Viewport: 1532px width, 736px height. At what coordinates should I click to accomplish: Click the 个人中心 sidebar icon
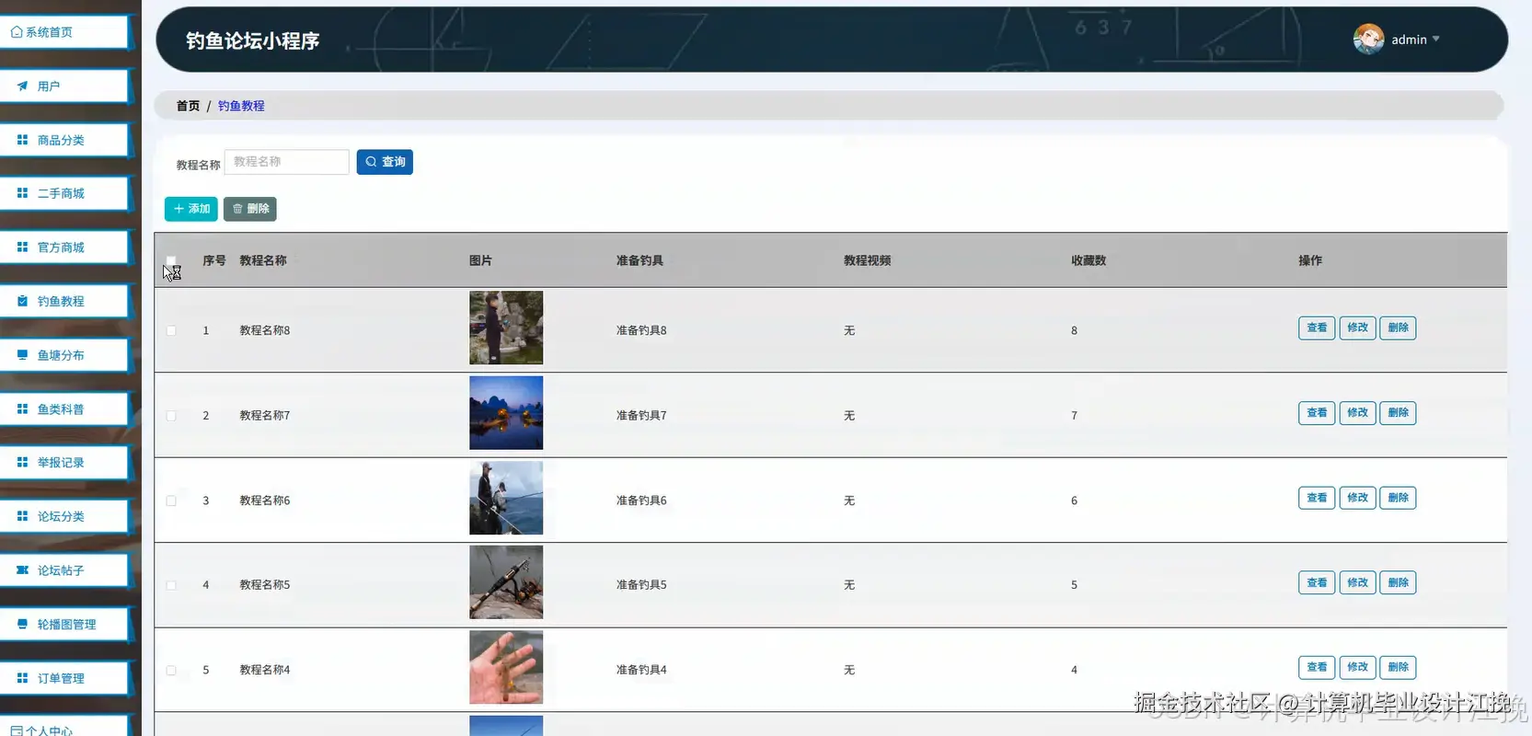[x=17, y=730]
